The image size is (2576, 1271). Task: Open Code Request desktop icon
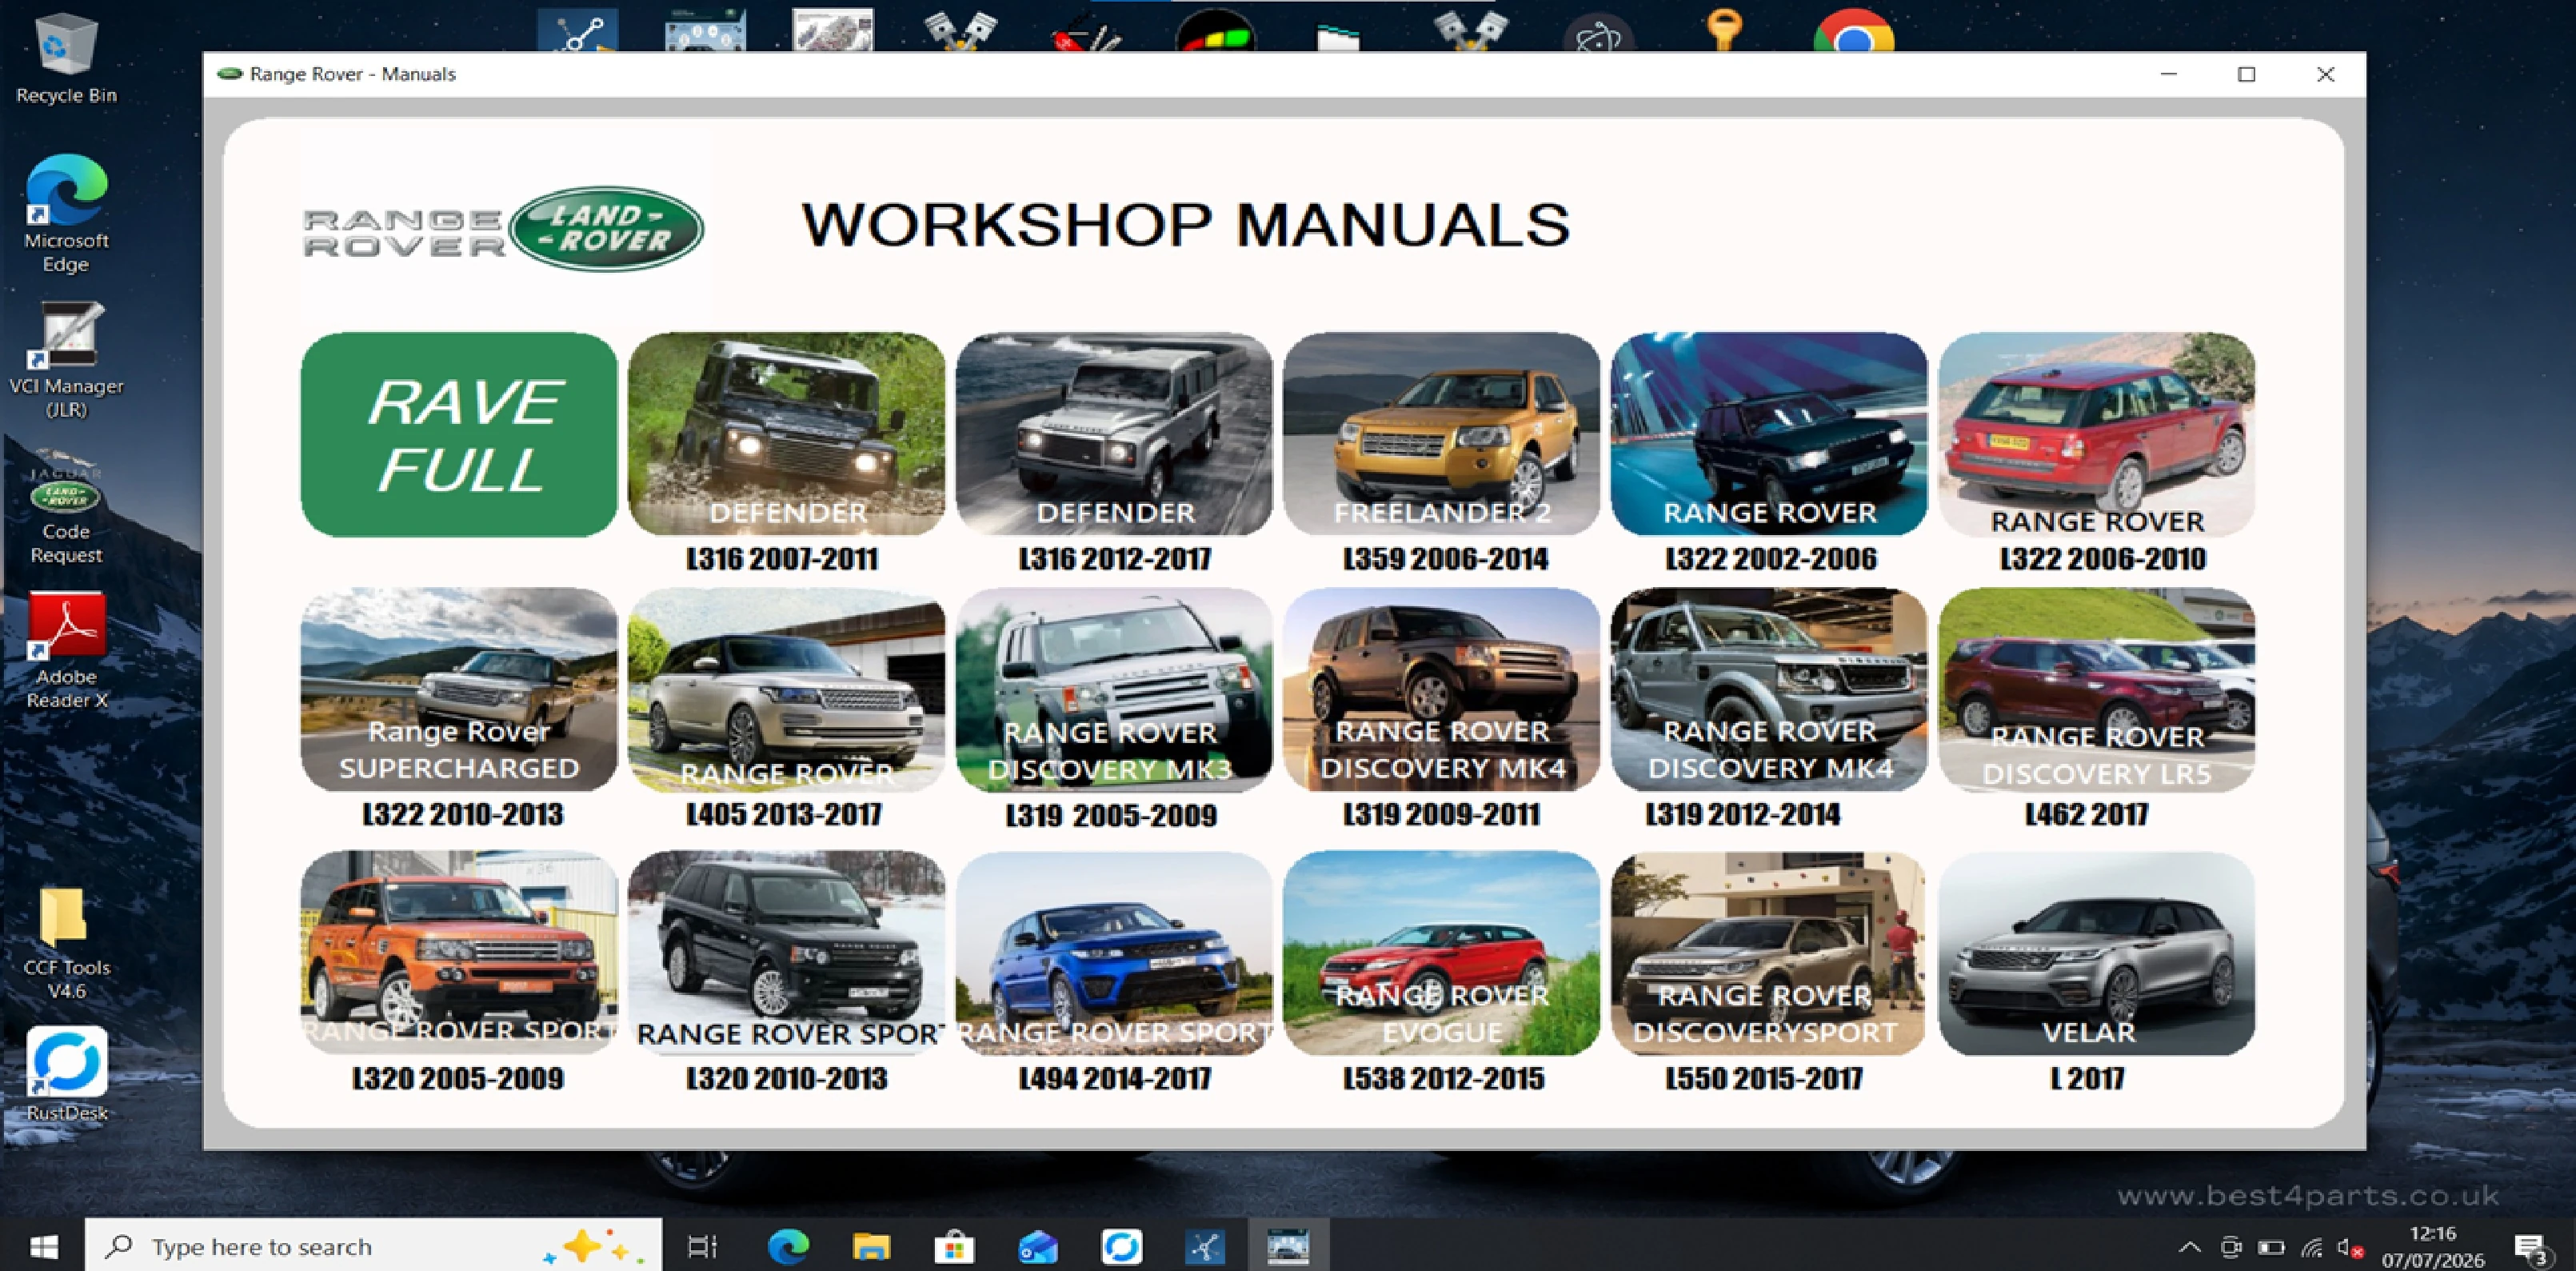pos(66,506)
